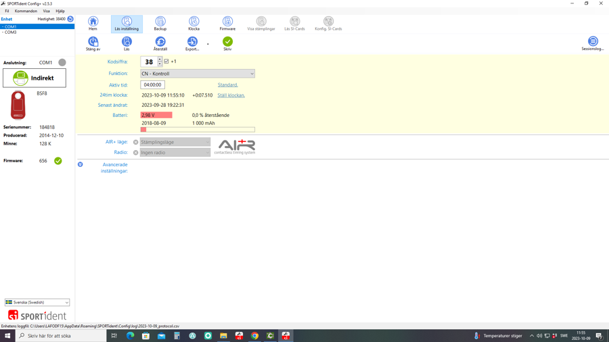The image size is (609, 342).
Task: Toggle the +1 auto-increment checkbox
Action: pos(166,62)
